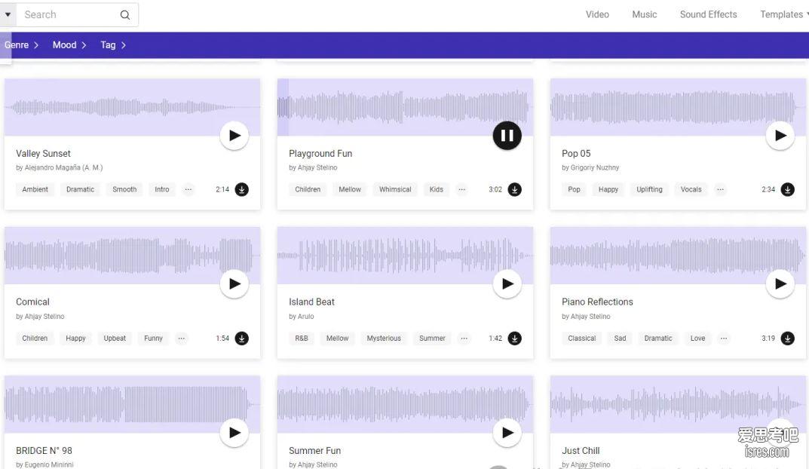The width and height of the screenshot is (809, 469).
Task: Download Valley Sunset track
Action: (x=241, y=189)
